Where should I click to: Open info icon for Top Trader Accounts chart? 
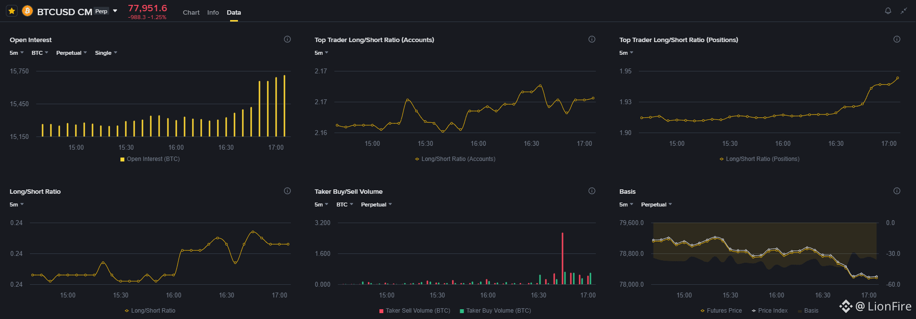592,39
